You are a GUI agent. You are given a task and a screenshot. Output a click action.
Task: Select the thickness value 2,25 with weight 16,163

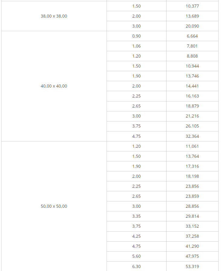click(137, 96)
